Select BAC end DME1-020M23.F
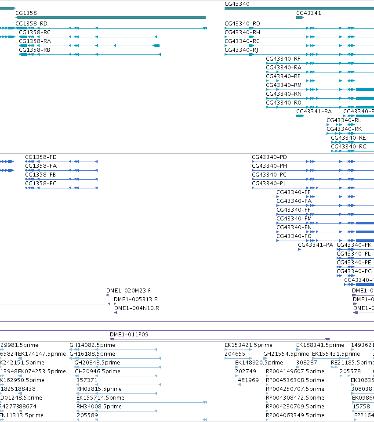374x422 pixels. coord(128,290)
